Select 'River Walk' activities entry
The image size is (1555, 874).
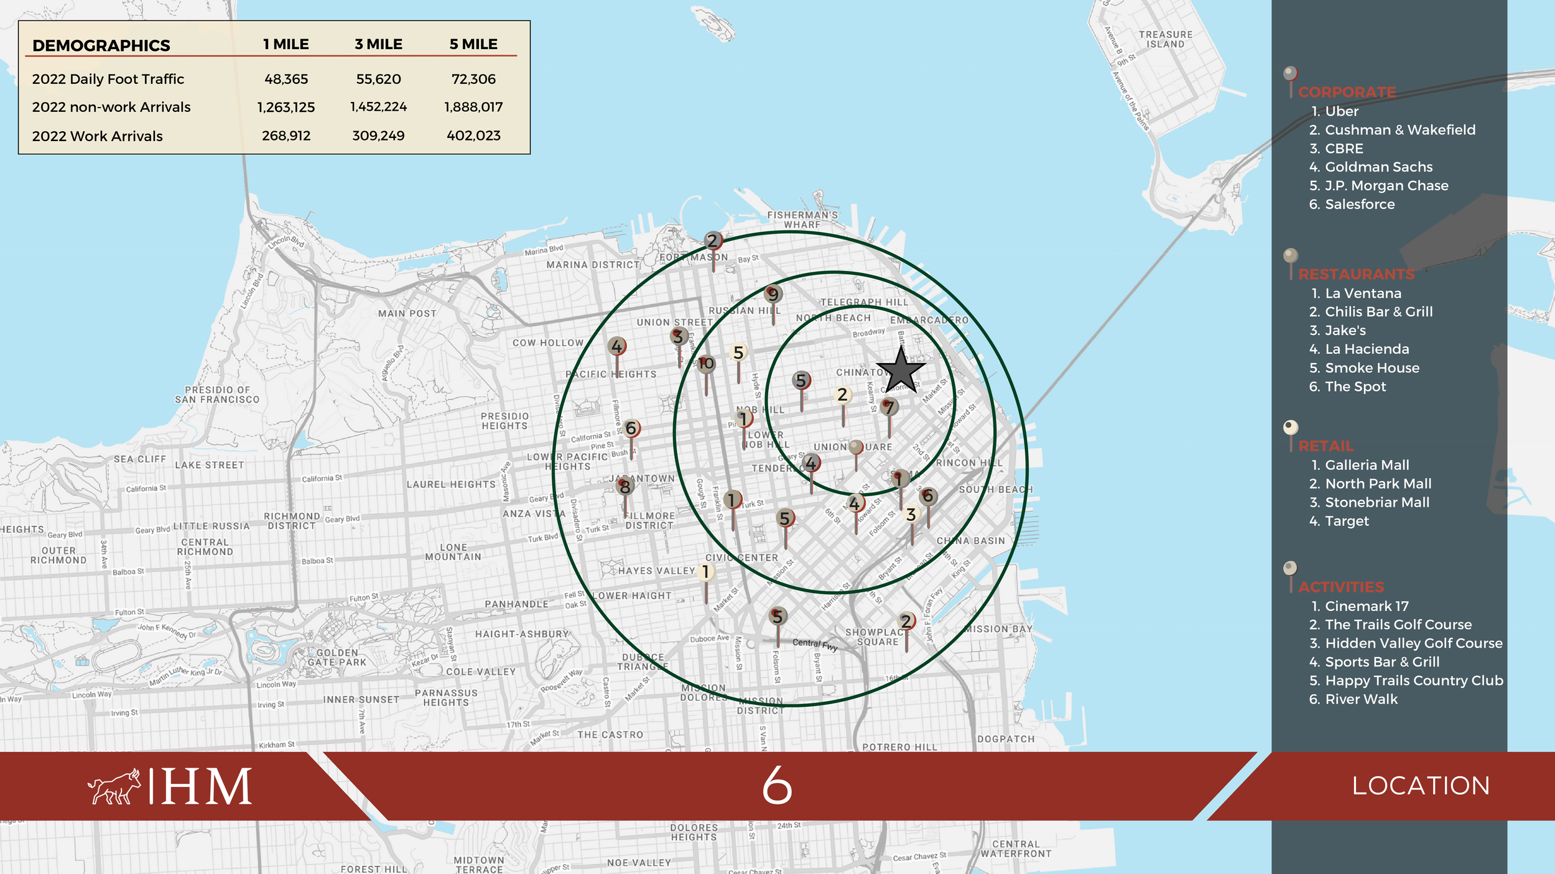(x=1361, y=699)
